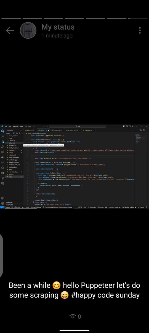
Task: Open the File menu in VS Code
Action: [6, 126]
